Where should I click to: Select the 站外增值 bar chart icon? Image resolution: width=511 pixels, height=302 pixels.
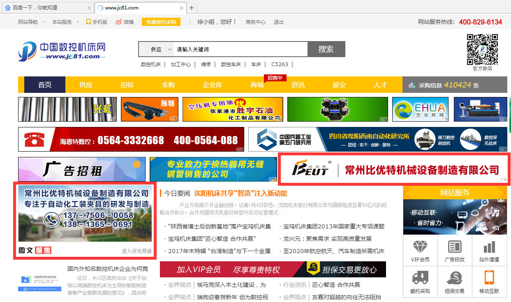click(x=489, y=247)
